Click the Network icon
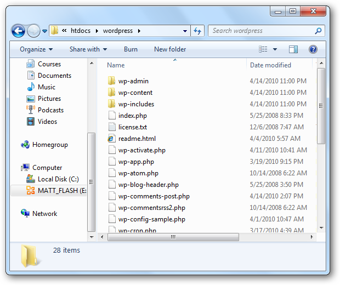340x285 pixels. (x=25, y=213)
